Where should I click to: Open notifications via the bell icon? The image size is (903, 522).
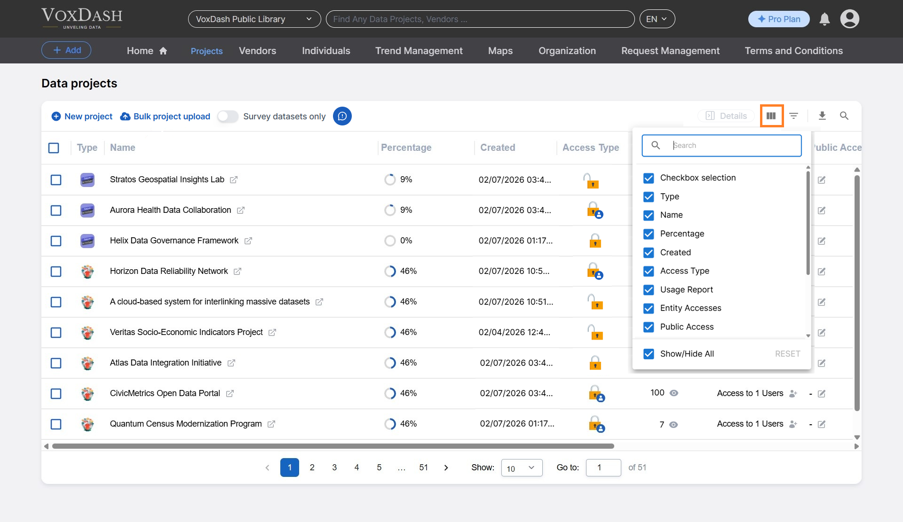pos(824,19)
